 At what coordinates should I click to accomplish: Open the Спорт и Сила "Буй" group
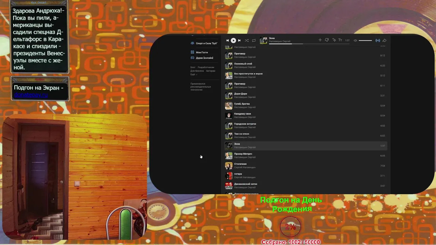(206, 44)
